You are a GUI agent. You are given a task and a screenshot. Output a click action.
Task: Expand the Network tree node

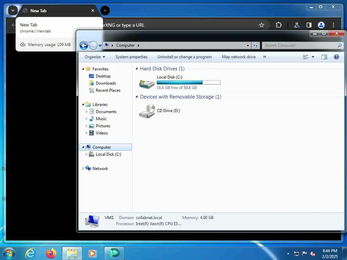[x=83, y=169]
